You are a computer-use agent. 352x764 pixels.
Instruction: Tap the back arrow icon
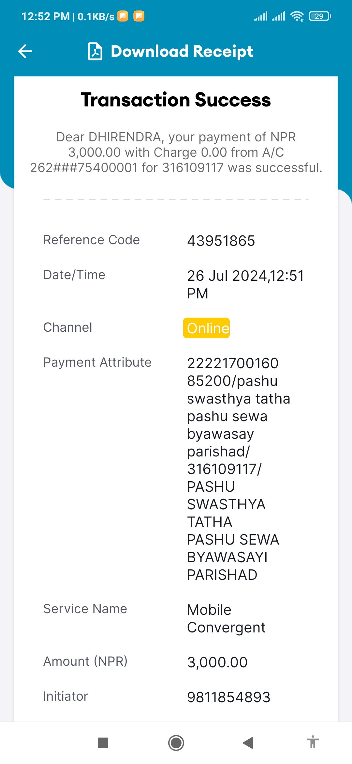coord(25,51)
